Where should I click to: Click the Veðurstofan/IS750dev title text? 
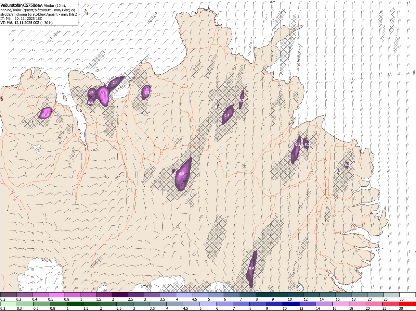[21, 6]
